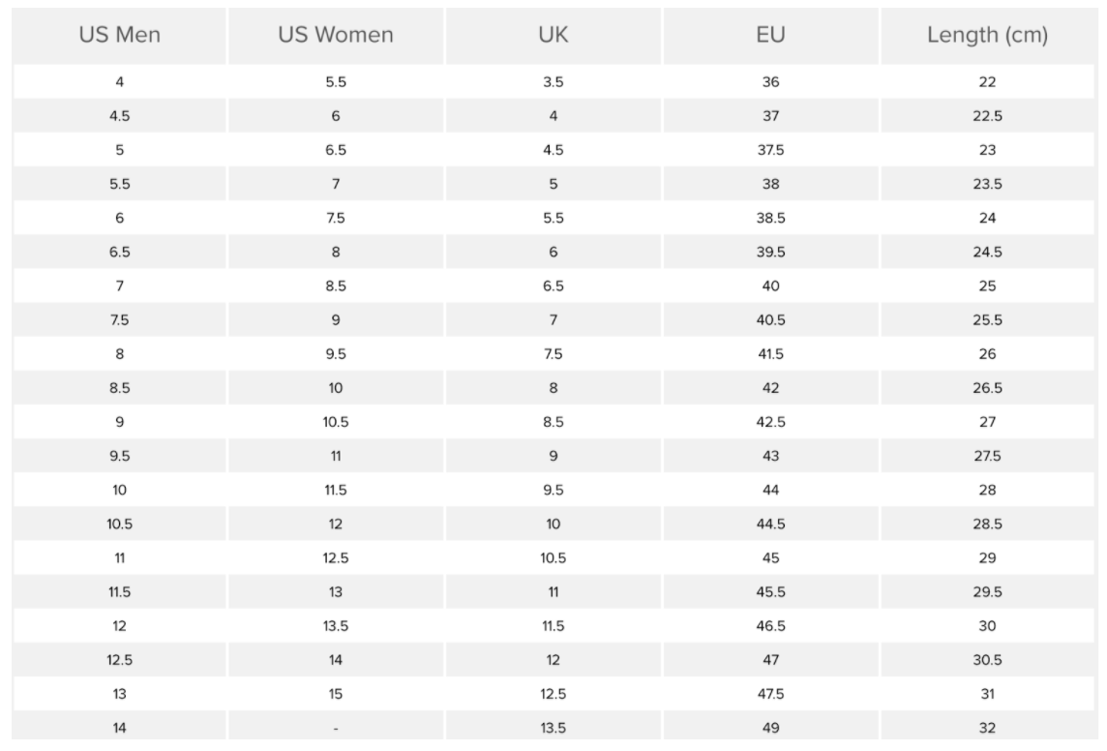1107x751 pixels.
Task: Select US Women size 5.5 cell
Action: pos(336,82)
